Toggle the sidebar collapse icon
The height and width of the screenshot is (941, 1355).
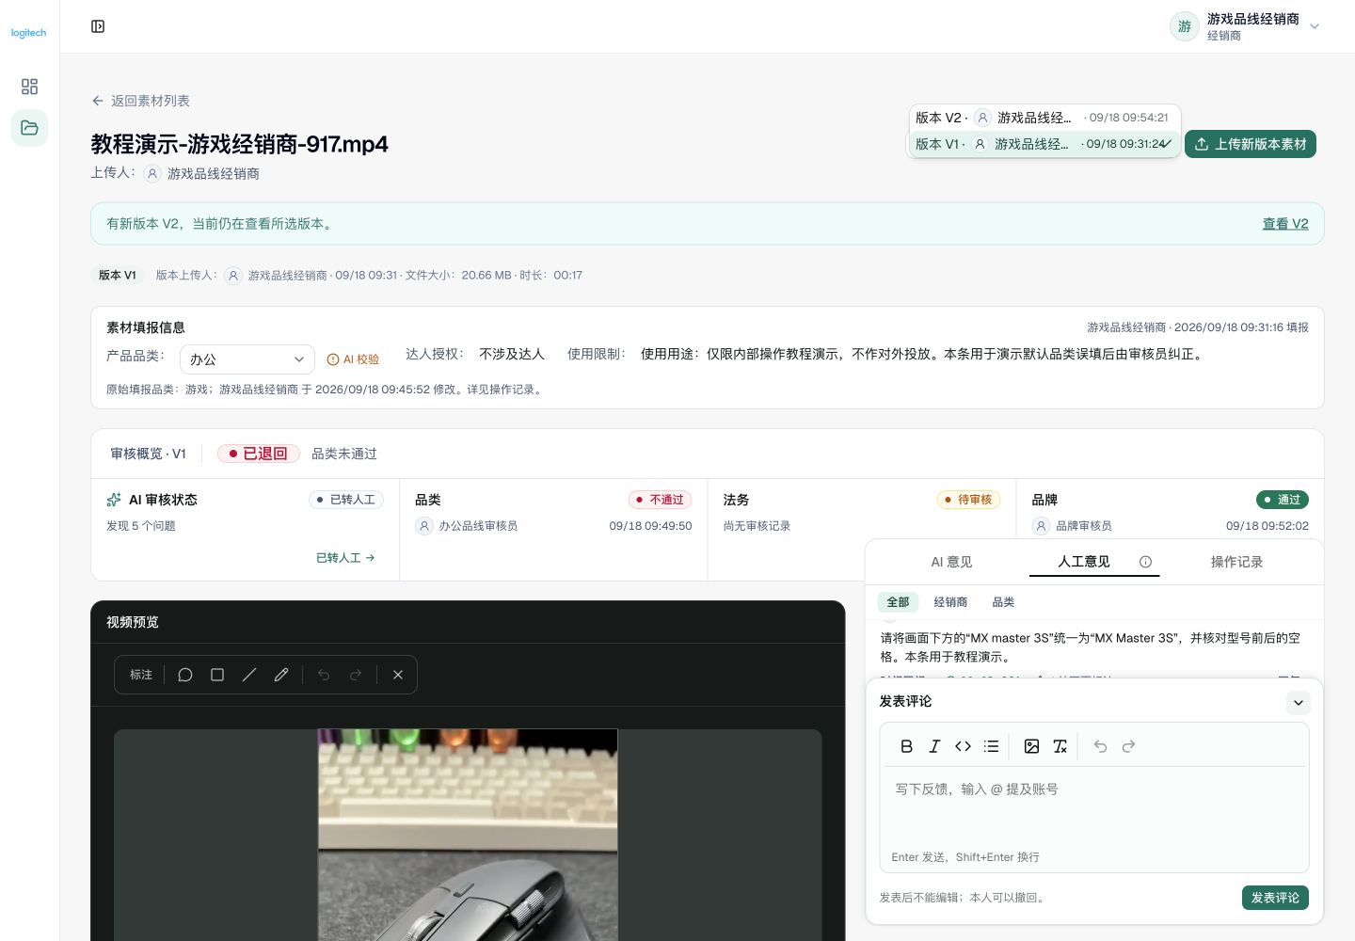click(98, 26)
